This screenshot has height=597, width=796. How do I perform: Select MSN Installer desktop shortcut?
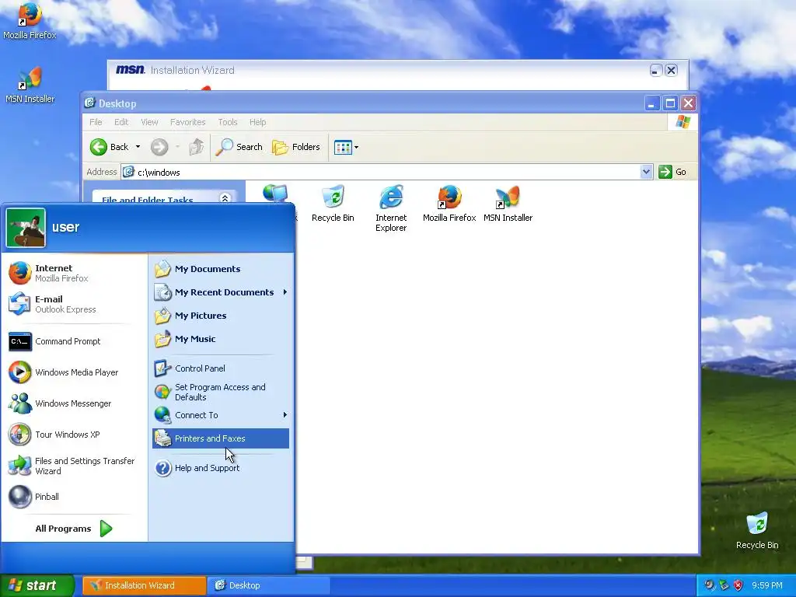tap(30, 85)
